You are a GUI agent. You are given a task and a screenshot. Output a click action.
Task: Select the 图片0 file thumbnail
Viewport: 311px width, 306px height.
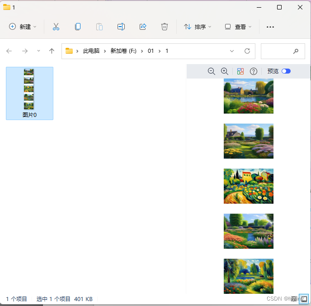point(29,93)
